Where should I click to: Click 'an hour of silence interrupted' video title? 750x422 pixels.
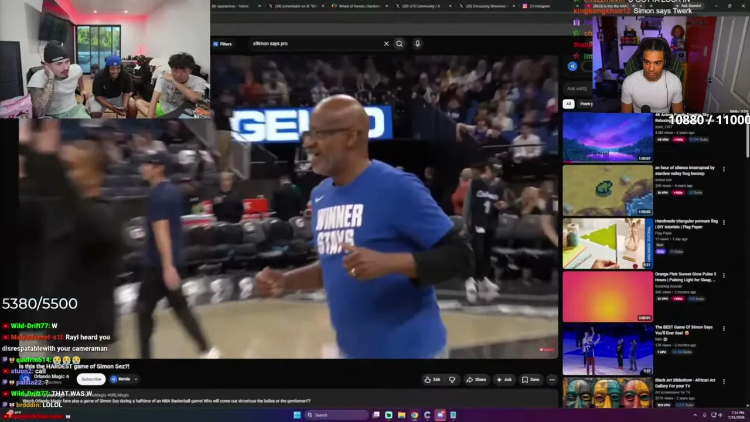685,171
